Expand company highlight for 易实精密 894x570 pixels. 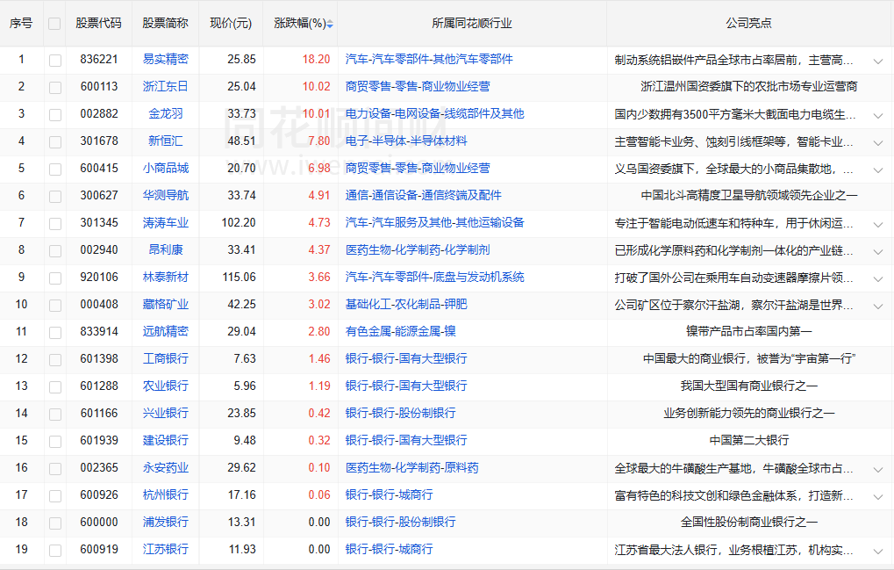click(877, 61)
